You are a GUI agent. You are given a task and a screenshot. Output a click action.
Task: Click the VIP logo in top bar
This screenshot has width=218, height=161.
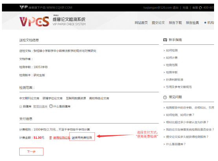coord(24,7)
